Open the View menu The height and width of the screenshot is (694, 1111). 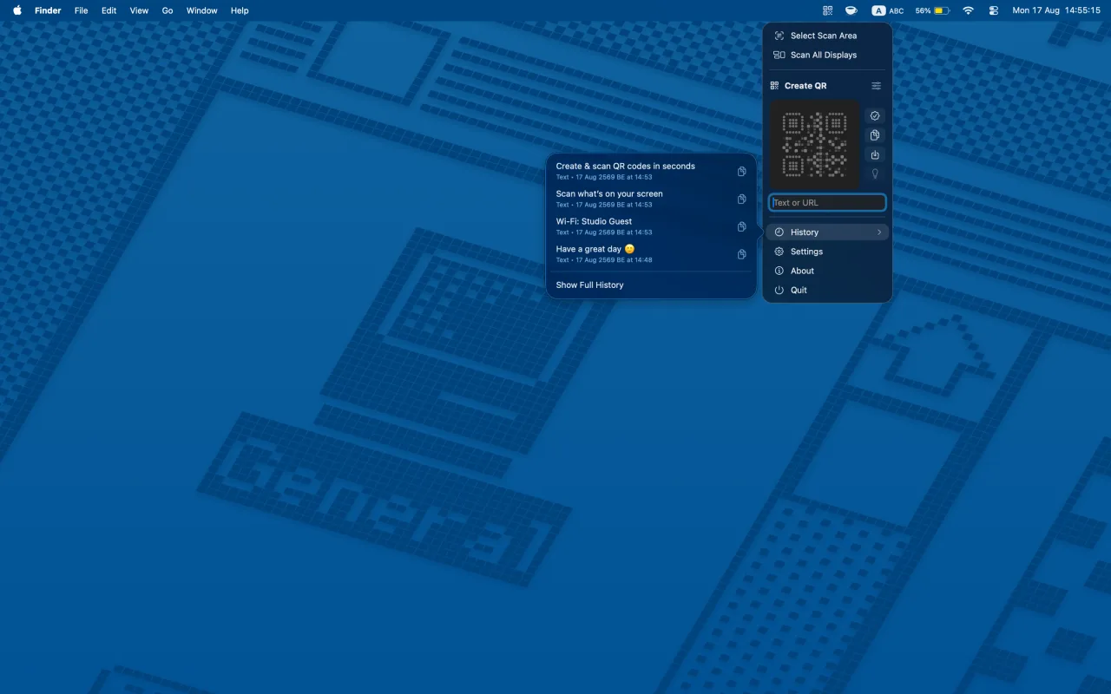tap(139, 10)
